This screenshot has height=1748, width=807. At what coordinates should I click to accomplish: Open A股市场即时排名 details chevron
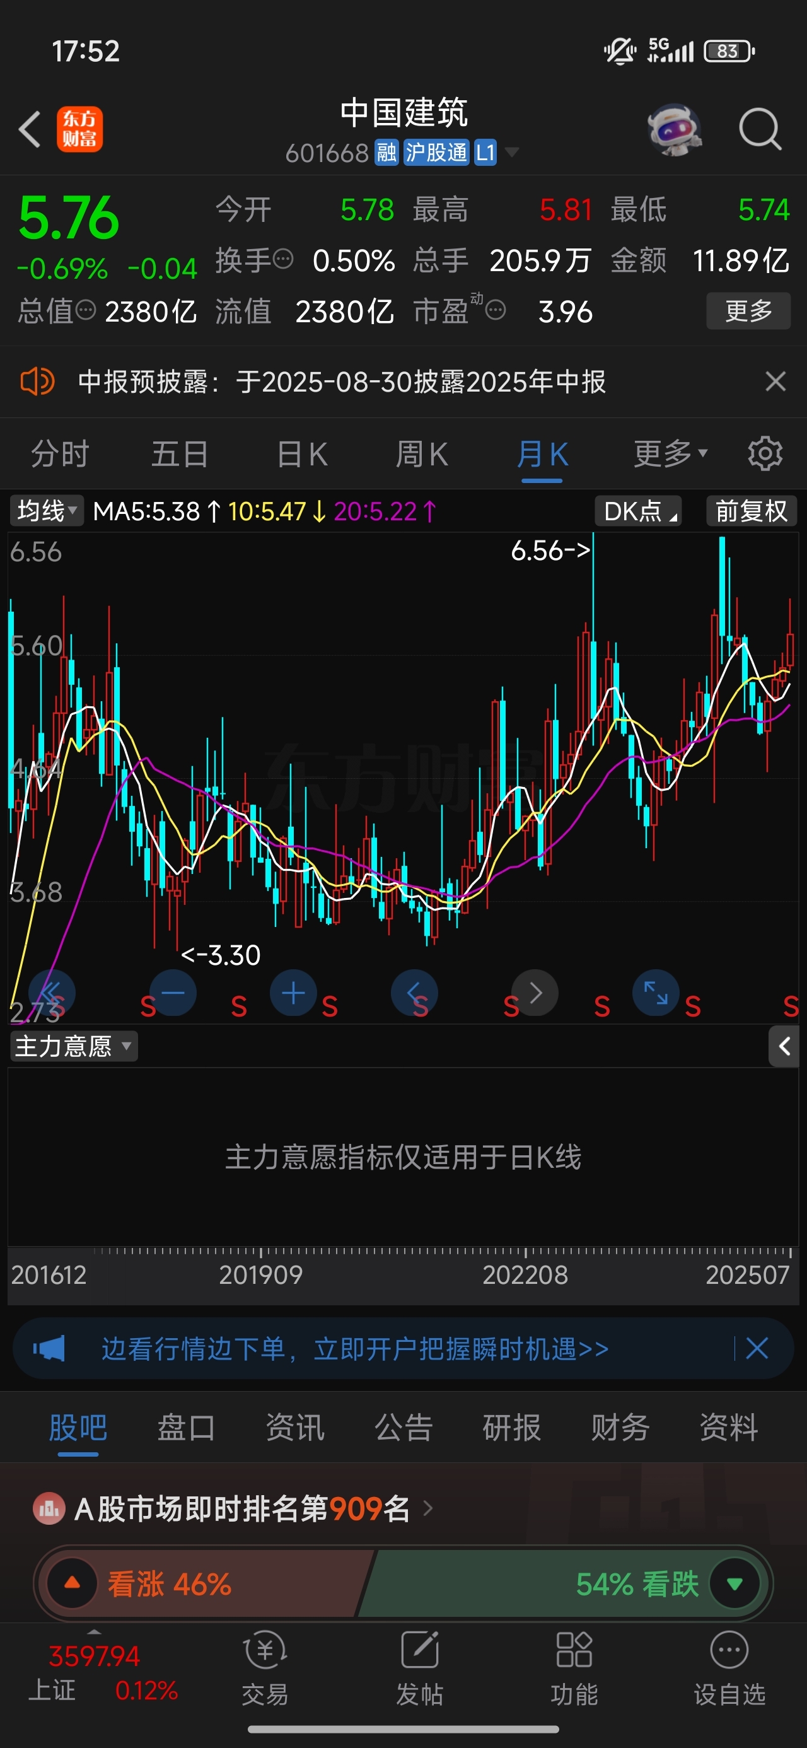[427, 1508]
